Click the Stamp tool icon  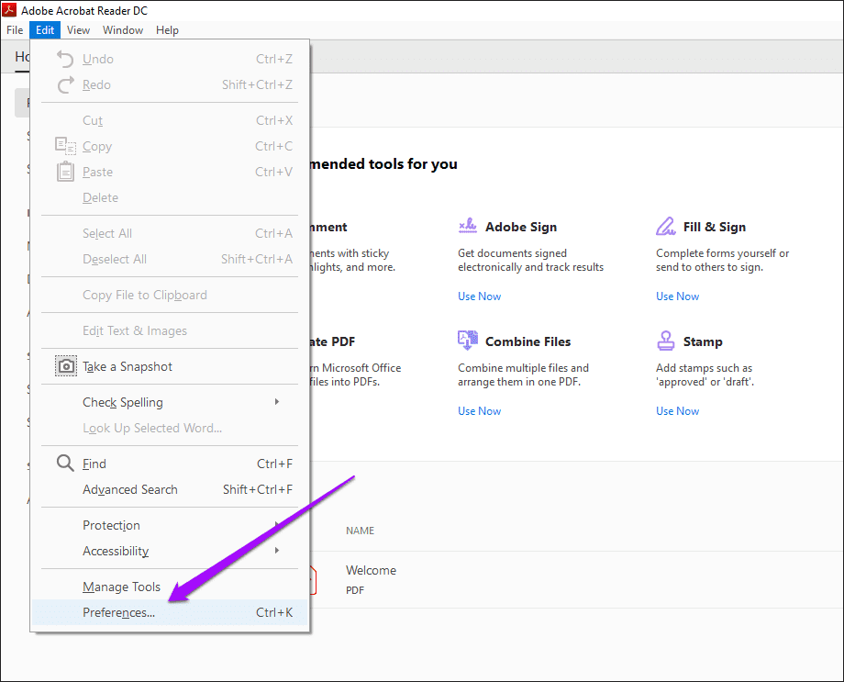[665, 341]
